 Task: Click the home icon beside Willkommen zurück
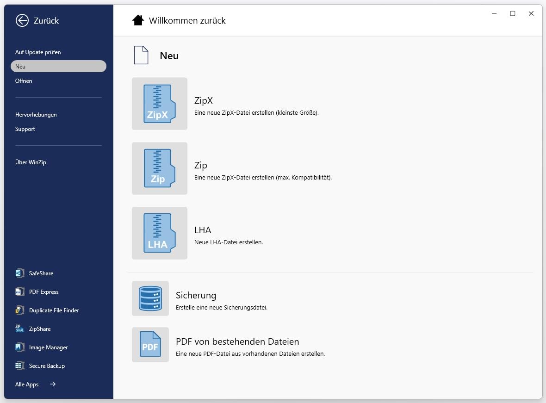[x=138, y=20]
